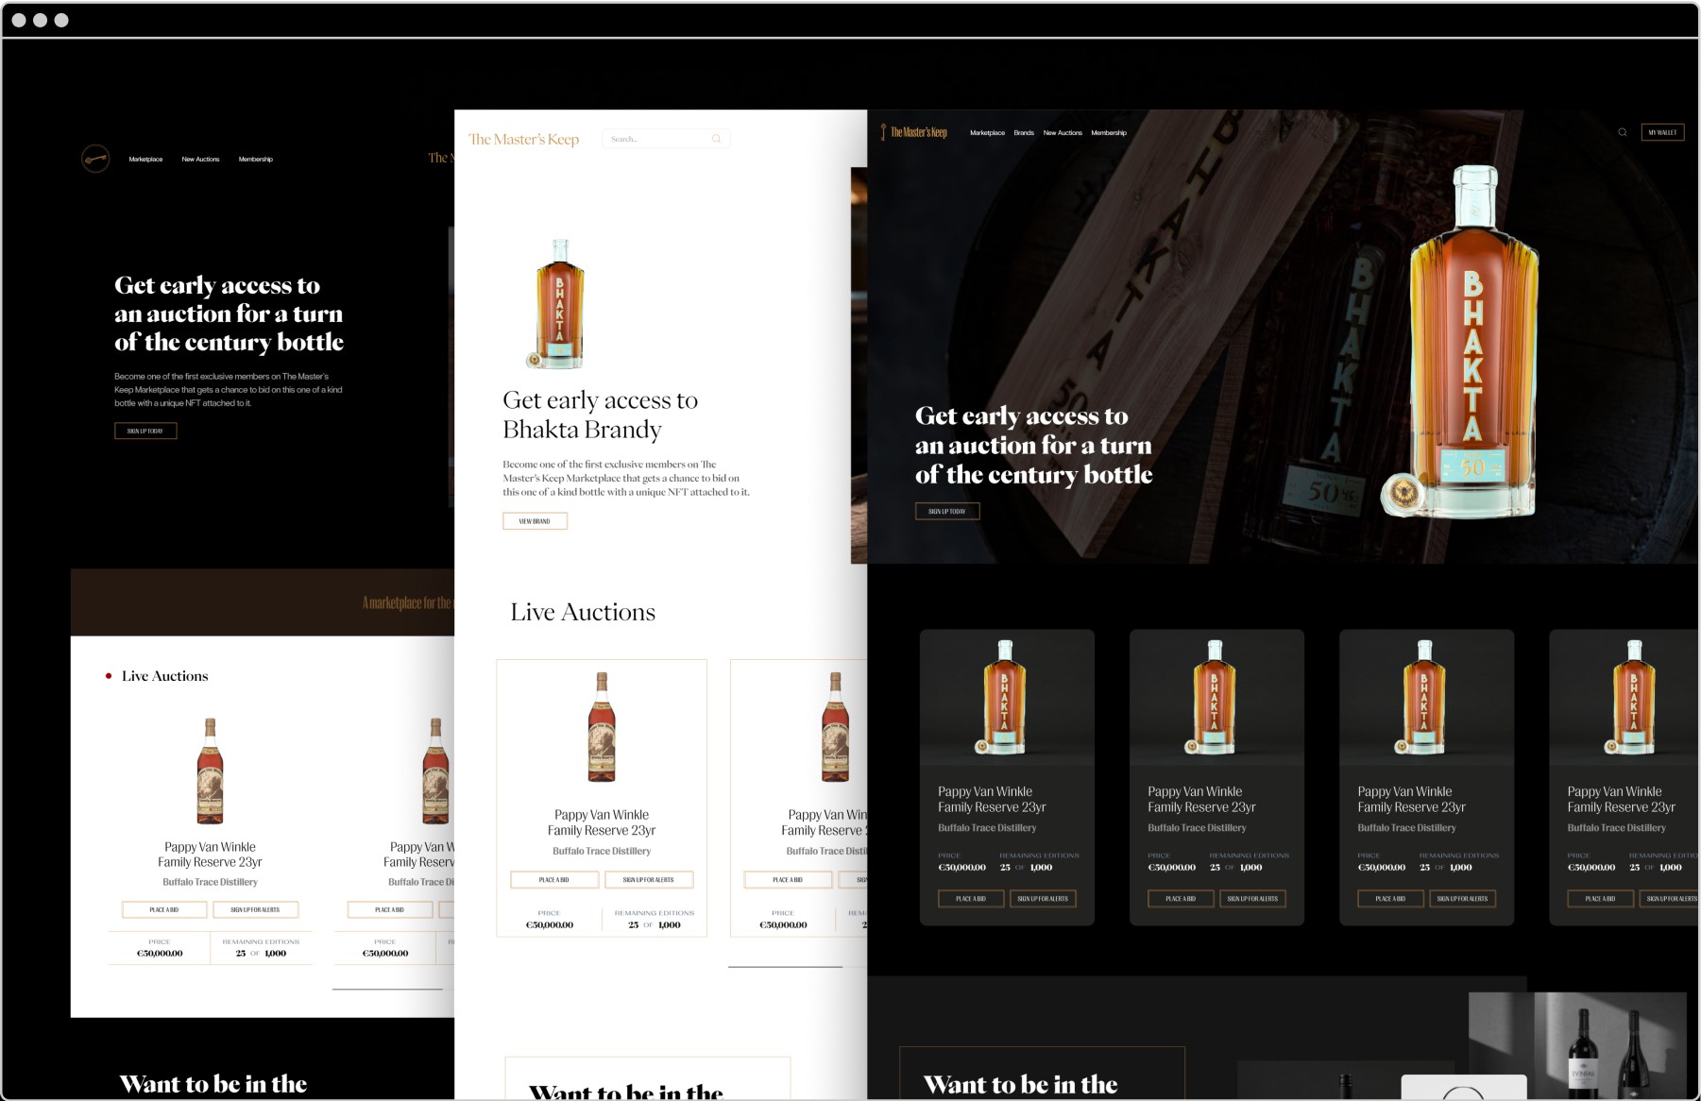Image resolution: width=1701 pixels, height=1101 pixels.
Task: Click first card's Pappy Van Winkle title in left design
Action: tap(210, 855)
